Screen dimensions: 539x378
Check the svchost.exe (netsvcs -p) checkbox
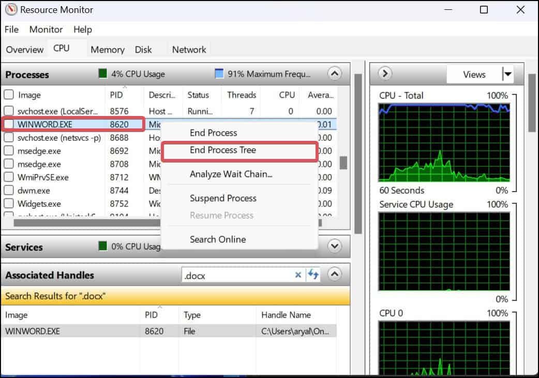(x=9, y=138)
